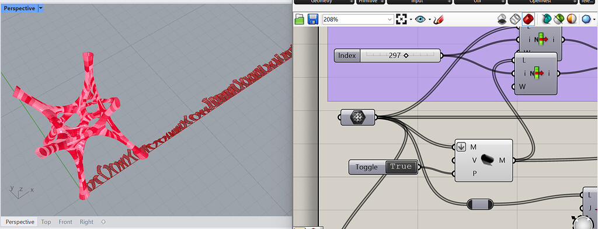Toggle the eye named views icon
The height and width of the screenshot is (229, 598).
click(420, 19)
